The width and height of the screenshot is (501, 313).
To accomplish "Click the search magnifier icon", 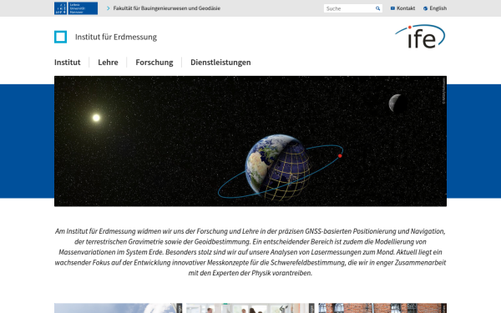I will coord(377,8).
